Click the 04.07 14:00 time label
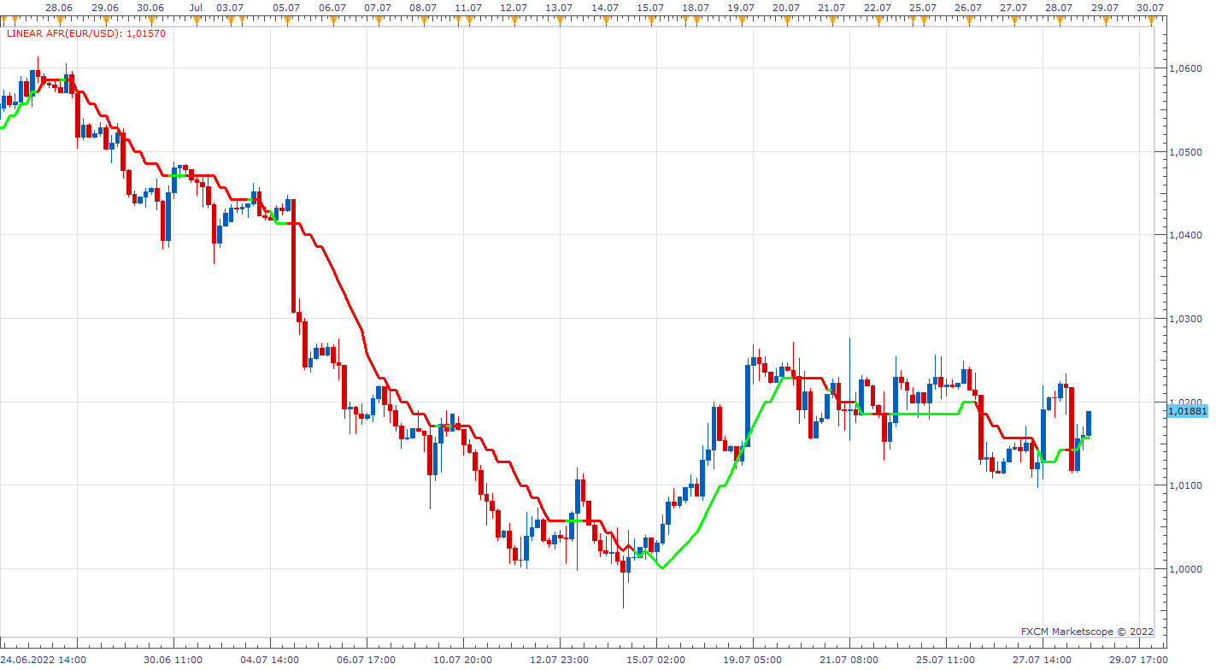Screen dimensions: 1216x670 coord(270,660)
